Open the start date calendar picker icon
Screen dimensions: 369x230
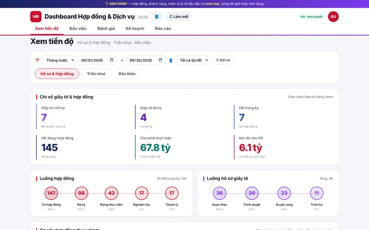pyautogui.click(x=112, y=60)
